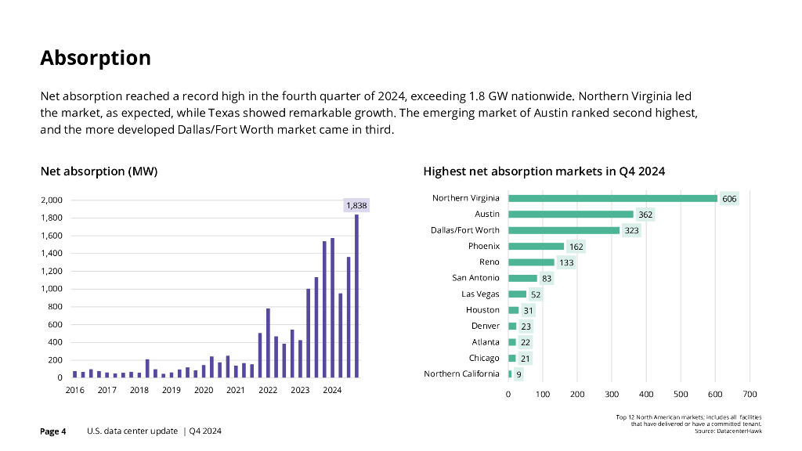
Task: Click the Dallas/Fort Worth horizontal bar
Action: pyautogui.click(x=564, y=230)
